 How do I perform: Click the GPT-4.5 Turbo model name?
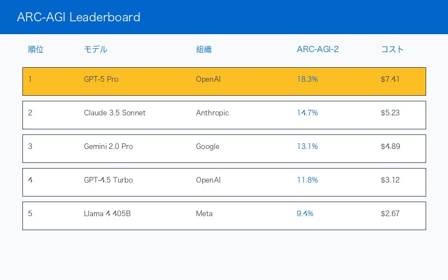click(x=108, y=180)
